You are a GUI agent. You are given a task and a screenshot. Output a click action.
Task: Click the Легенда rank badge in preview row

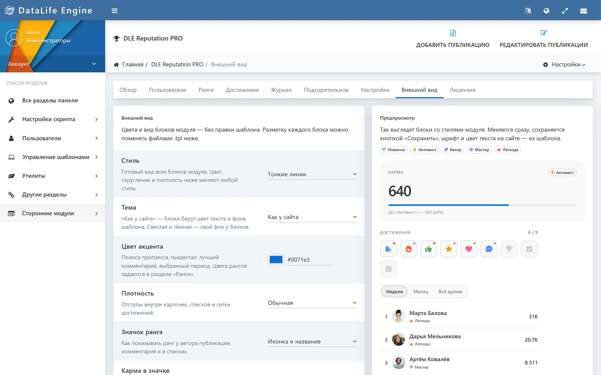507,150
